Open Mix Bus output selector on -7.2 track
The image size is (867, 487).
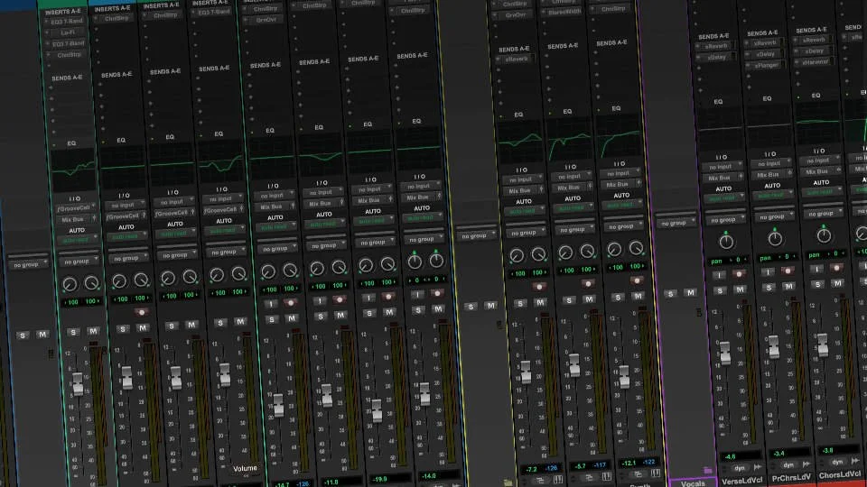pyautogui.click(x=523, y=190)
